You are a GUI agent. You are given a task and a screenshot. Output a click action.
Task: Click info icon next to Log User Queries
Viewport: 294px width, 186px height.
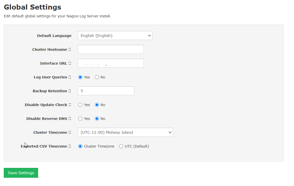pyautogui.click(x=70, y=77)
